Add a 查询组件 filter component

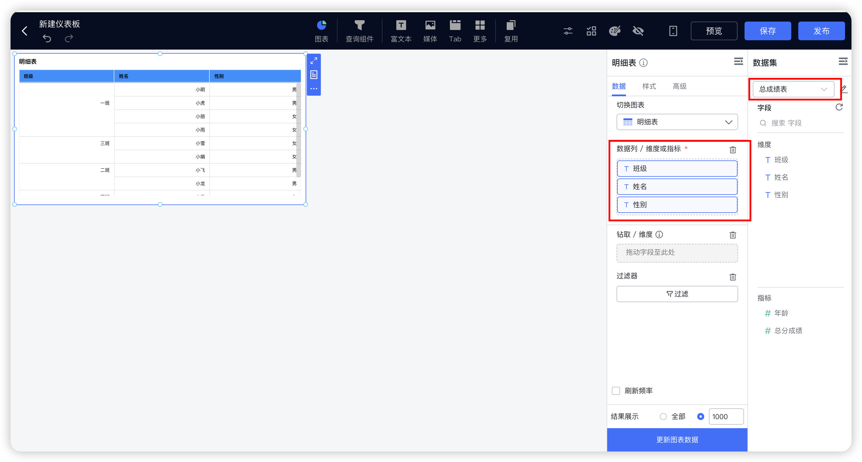coord(359,31)
